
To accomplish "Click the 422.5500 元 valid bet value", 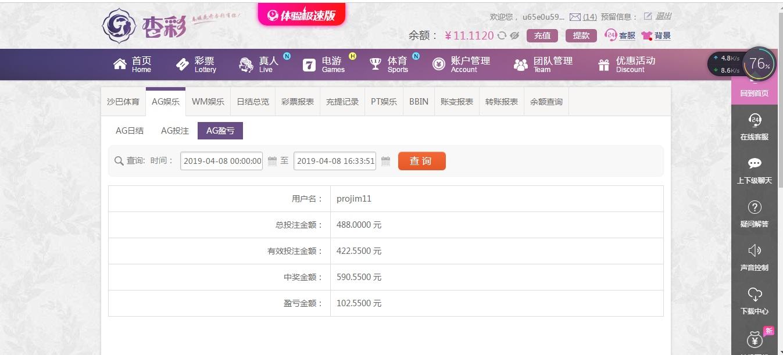I will [359, 251].
